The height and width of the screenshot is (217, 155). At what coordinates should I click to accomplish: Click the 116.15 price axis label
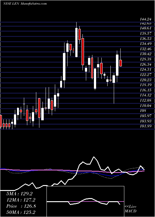[145, 90]
